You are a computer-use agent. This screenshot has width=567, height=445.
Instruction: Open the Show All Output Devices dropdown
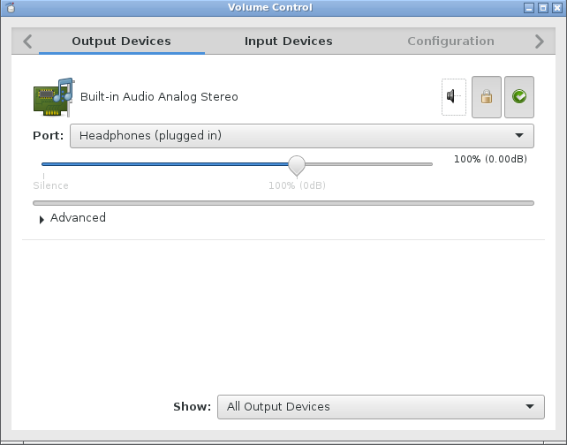coord(381,407)
